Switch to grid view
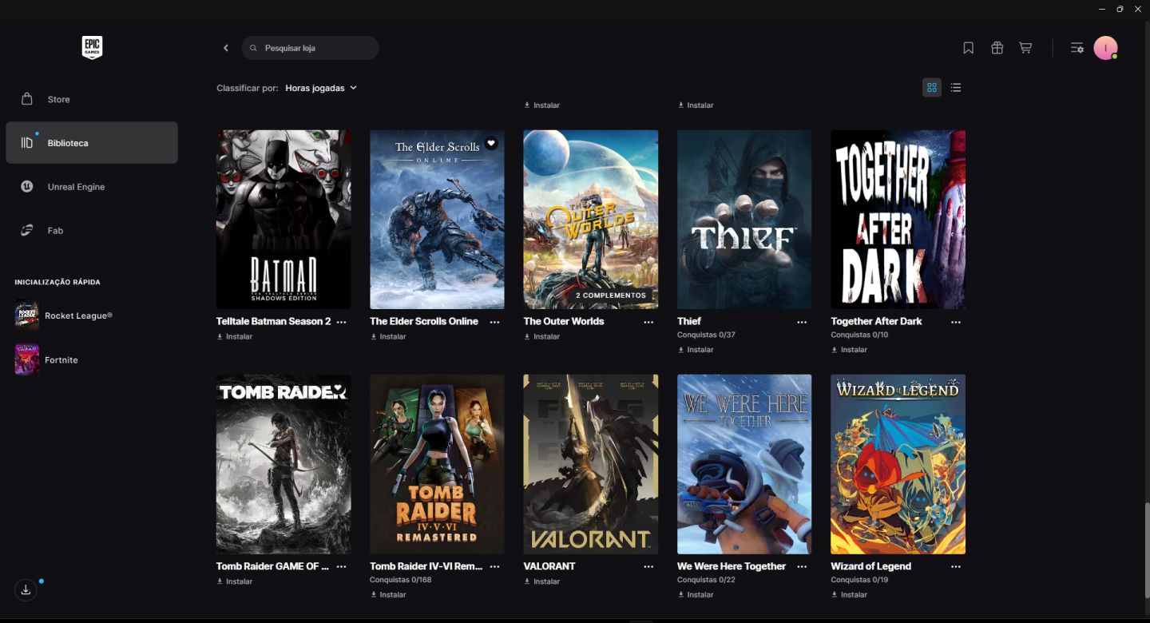This screenshot has height=623, width=1150. [x=932, y=88]
